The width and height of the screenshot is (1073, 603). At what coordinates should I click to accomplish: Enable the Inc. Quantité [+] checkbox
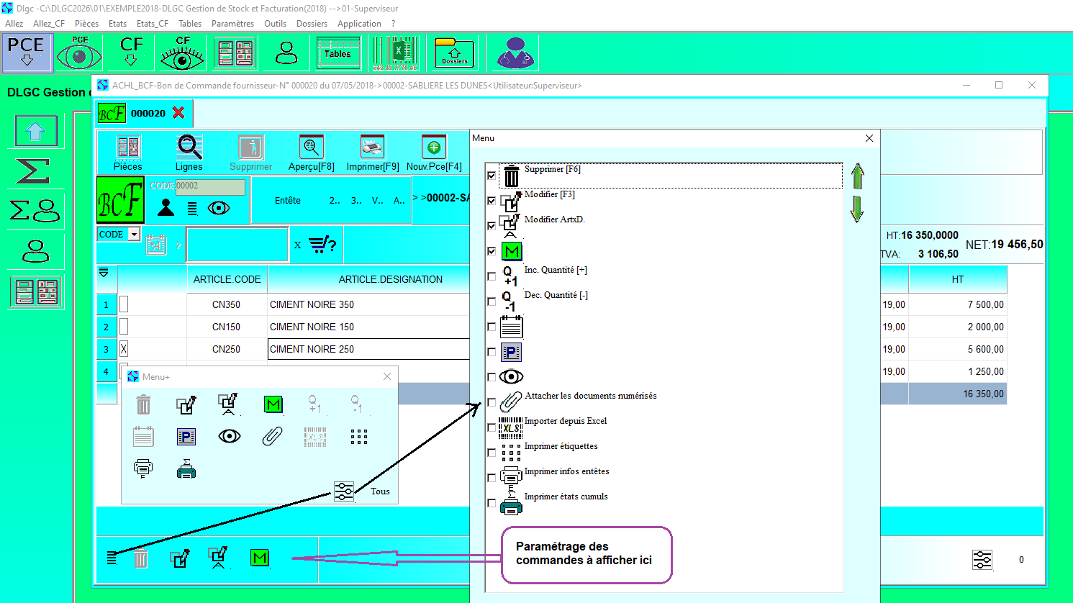tap(492, 276)
